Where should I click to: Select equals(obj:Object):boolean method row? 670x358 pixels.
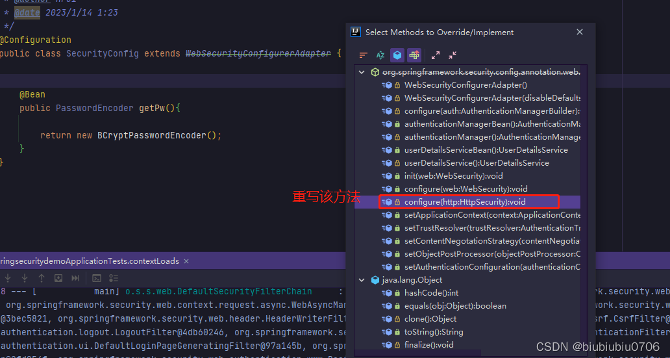coord(467,306)
